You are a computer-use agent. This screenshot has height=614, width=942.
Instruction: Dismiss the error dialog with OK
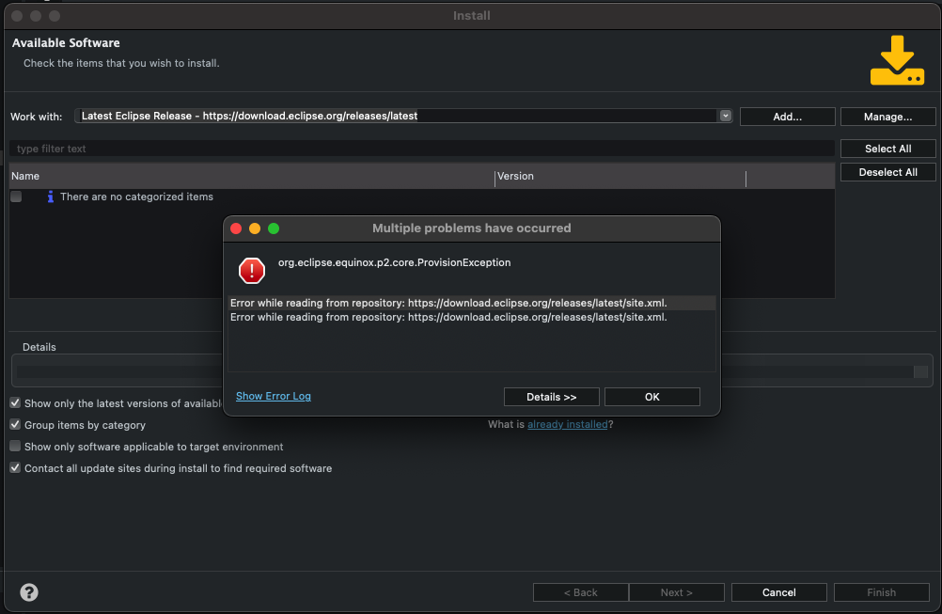point(652,397)
